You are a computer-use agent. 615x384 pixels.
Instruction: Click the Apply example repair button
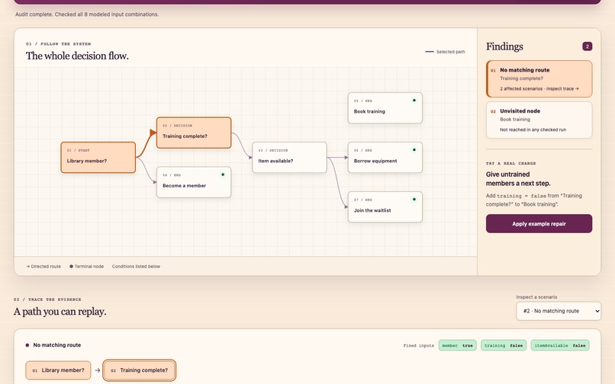click(539, 224)
